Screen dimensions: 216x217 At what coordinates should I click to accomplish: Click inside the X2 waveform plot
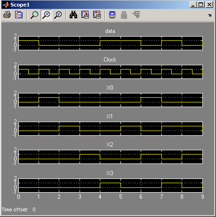coord(111,157)
